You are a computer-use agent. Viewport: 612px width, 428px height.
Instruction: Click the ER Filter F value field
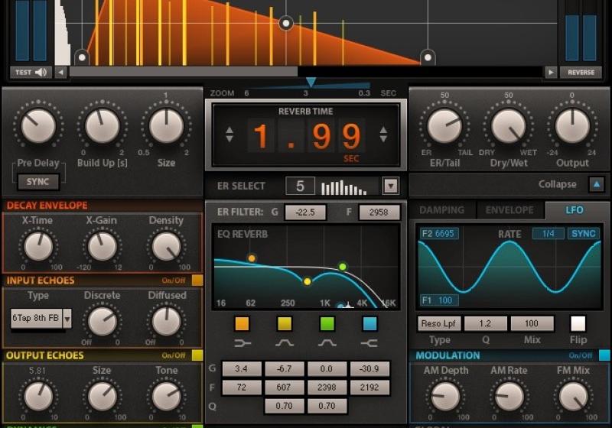(379, 213)
